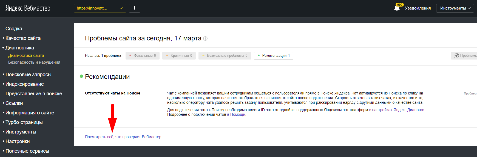The image size is (477, 157).
Task: Click the Нашлась 1 проблема text
Action: [103, 55]
